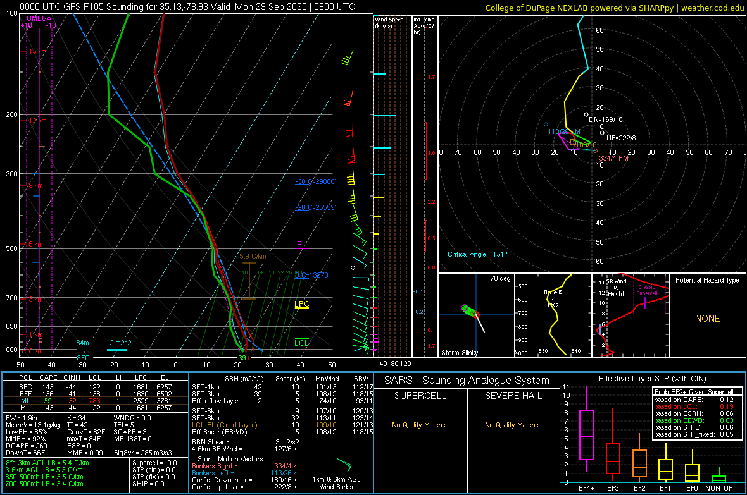Click the '334/4 RM' hodograph label
The image size is (747, 495).
[613, 158]
